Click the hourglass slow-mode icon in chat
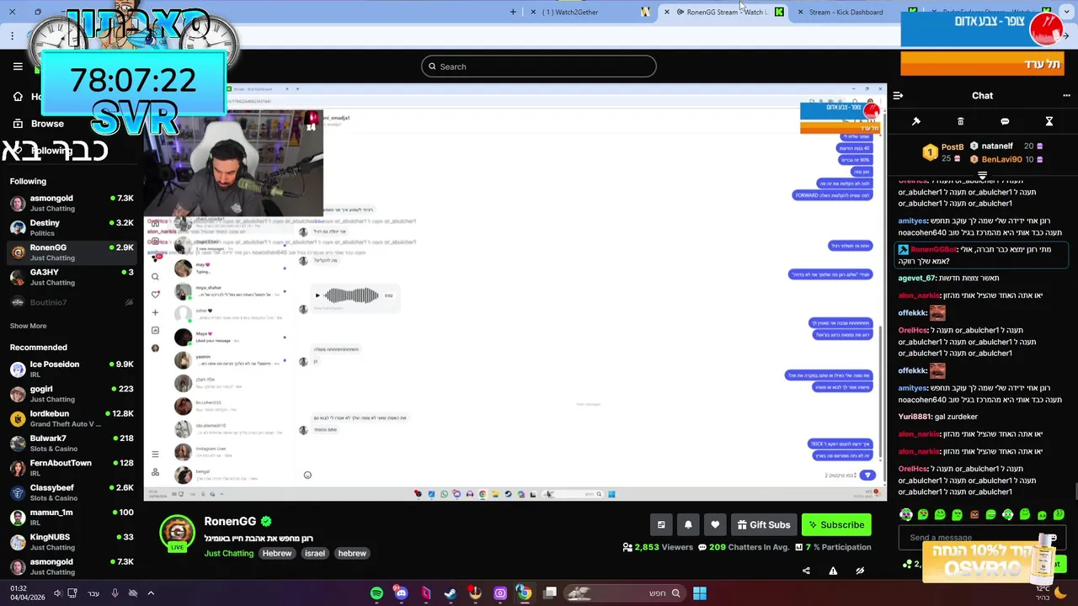Viewport: 1078px width, 606px height. [1049, 121]
